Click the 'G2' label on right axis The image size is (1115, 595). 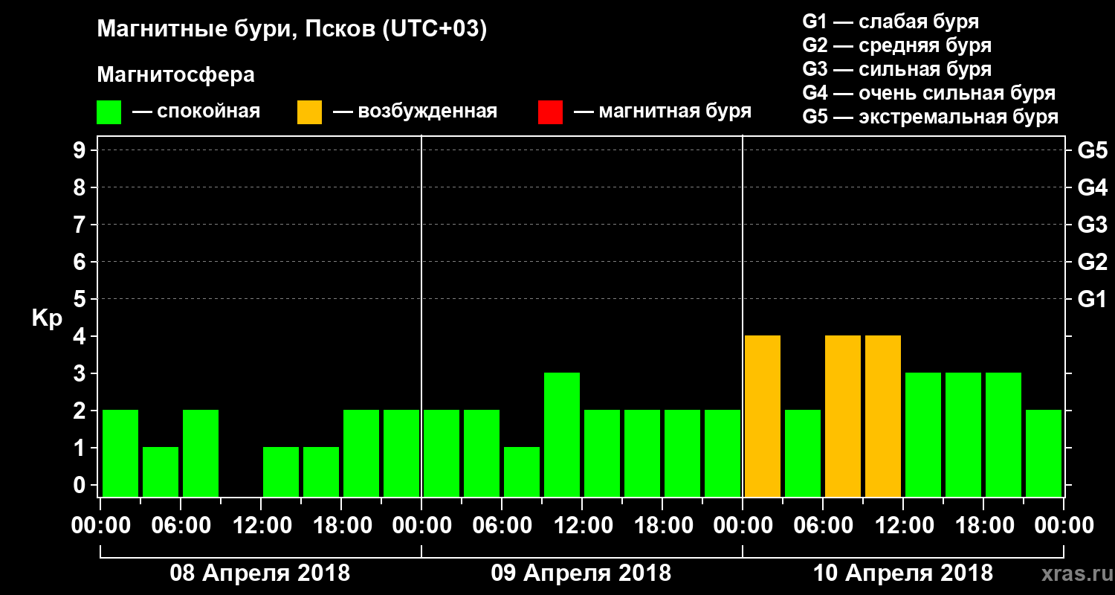[x=1092, y=262]
